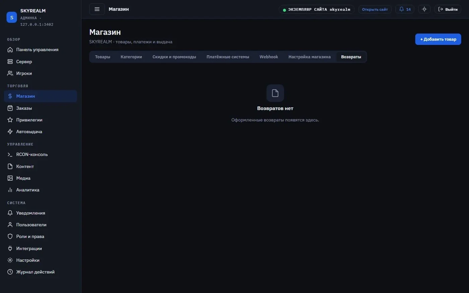Click the image icon beside Медиа
469x293 pixels.
10,178
